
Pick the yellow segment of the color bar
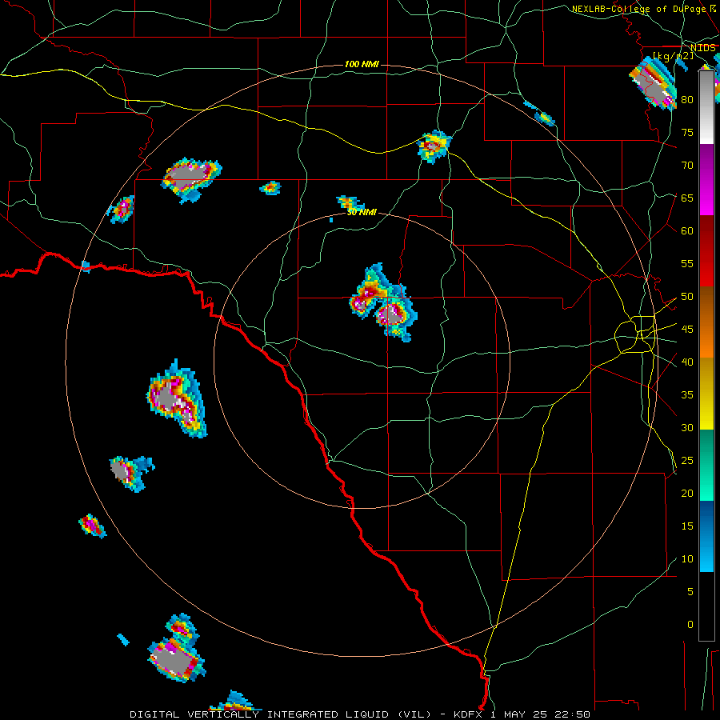tap(706, 394)
